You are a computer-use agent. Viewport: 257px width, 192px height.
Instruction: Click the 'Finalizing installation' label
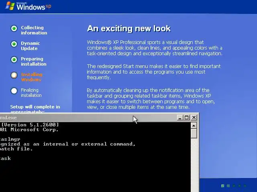click(x=31, y=92)
